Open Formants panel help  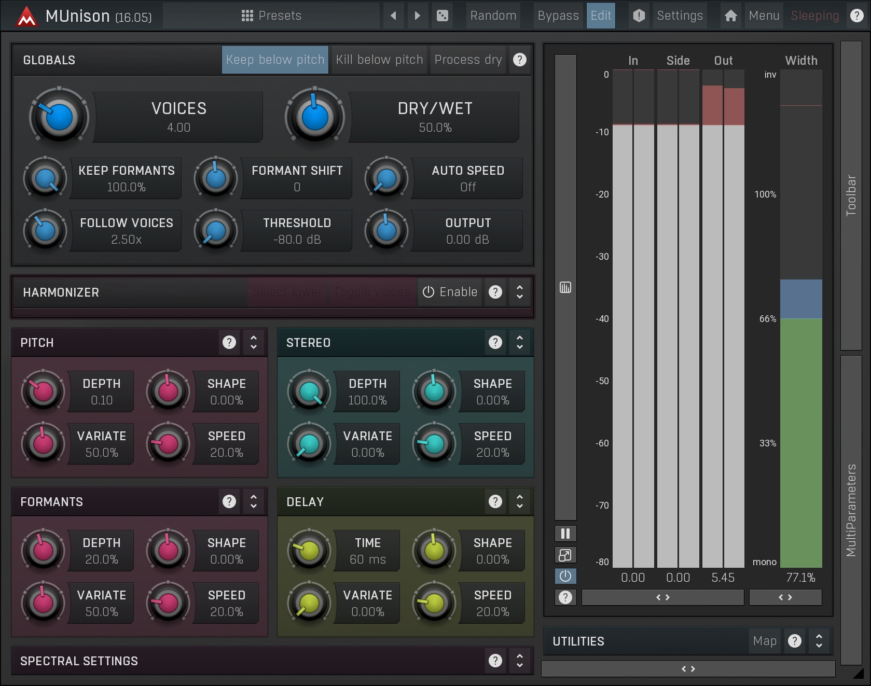[x=229, y=501]
